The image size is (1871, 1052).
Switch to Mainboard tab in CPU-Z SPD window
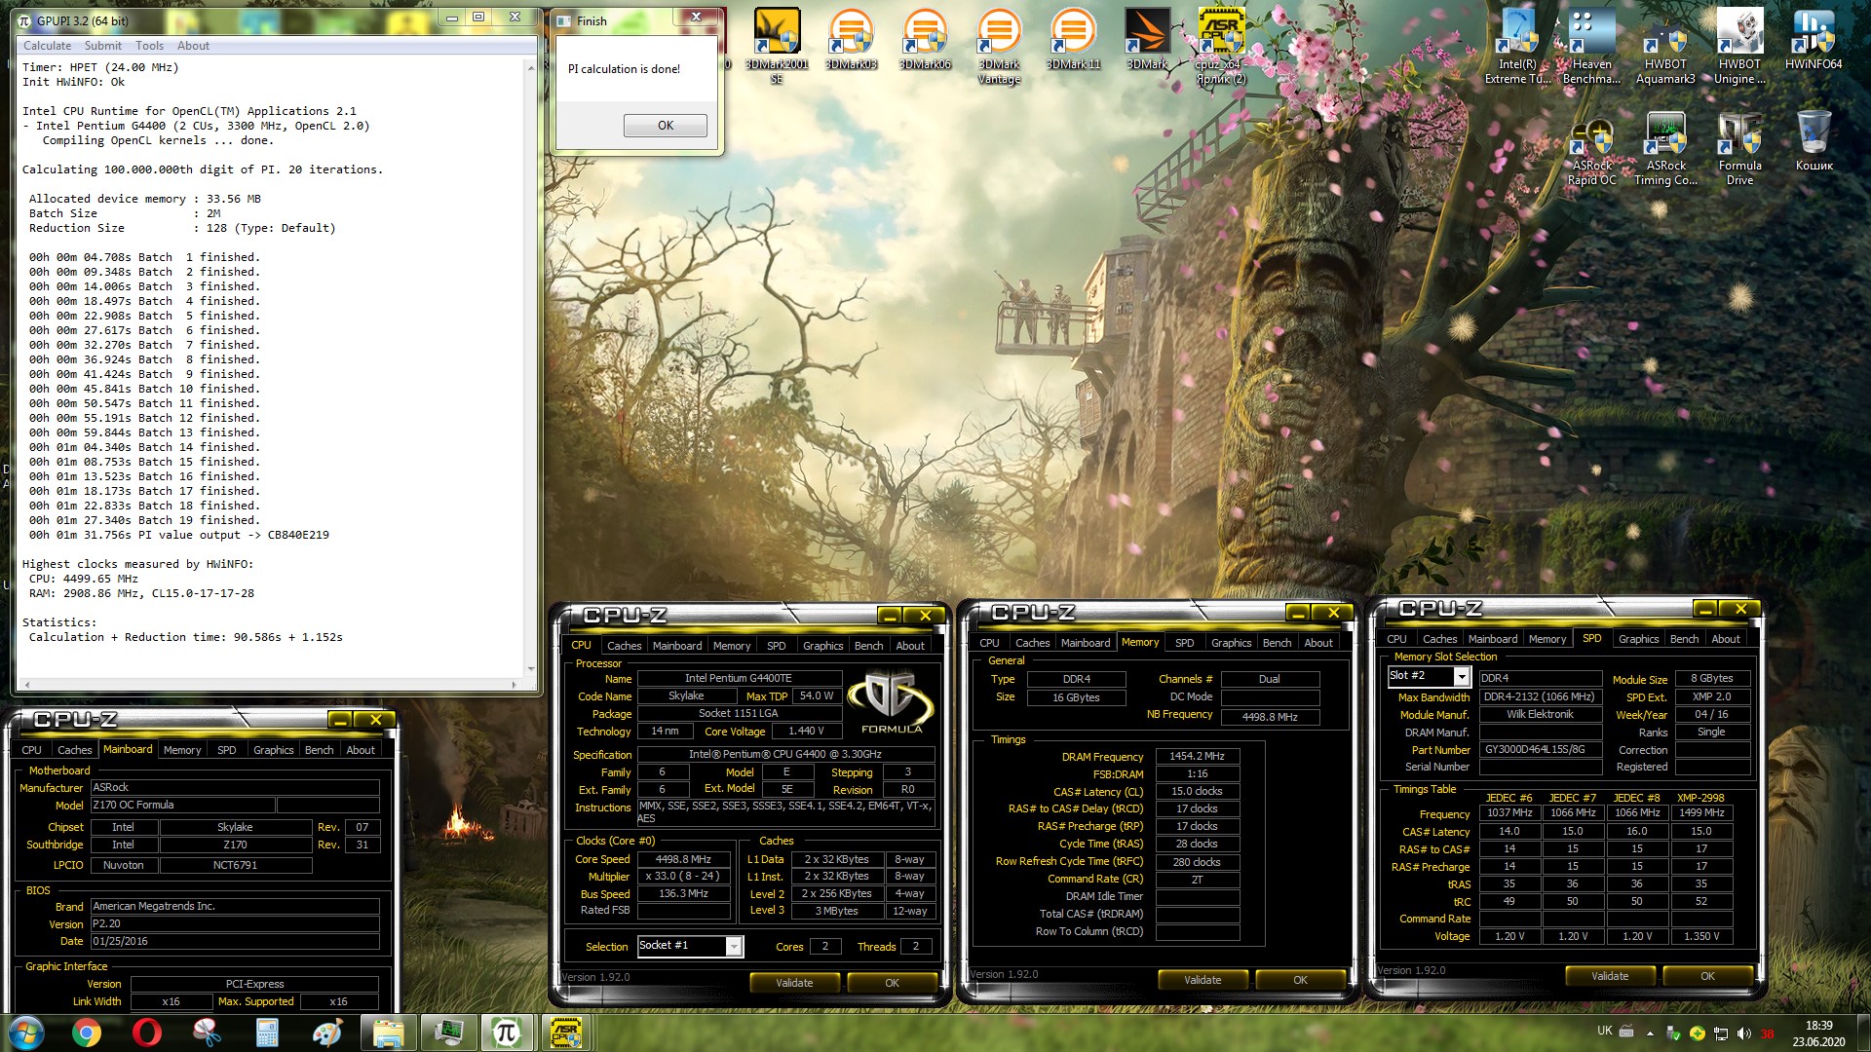coord(1492,639)
